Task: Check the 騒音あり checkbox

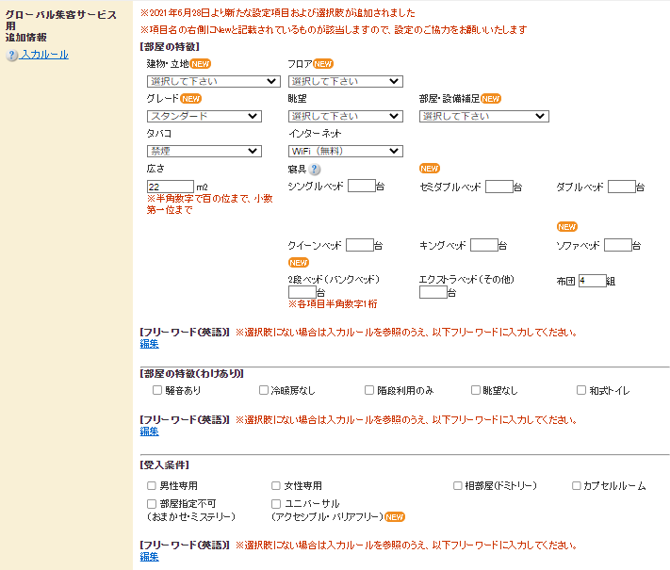Action: click(156, 390)
